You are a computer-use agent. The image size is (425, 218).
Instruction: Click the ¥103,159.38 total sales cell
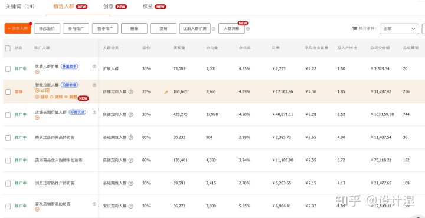382,114
